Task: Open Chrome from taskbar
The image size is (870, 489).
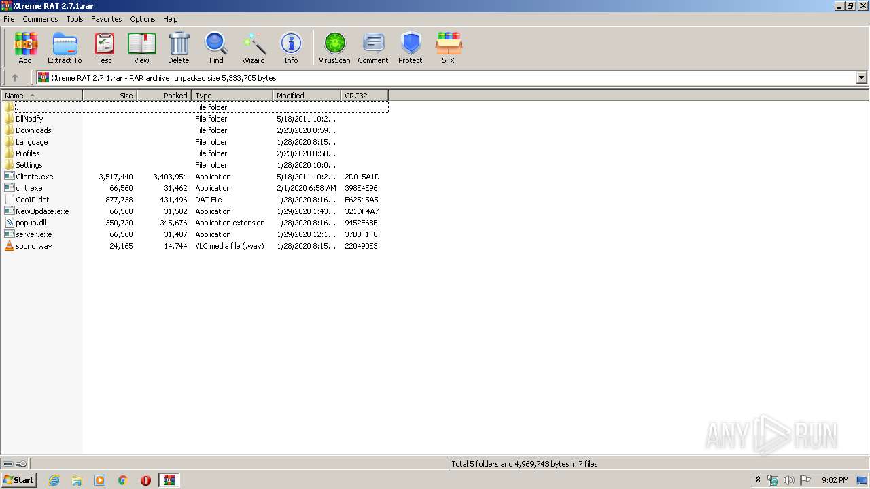Action: (123, 480)
